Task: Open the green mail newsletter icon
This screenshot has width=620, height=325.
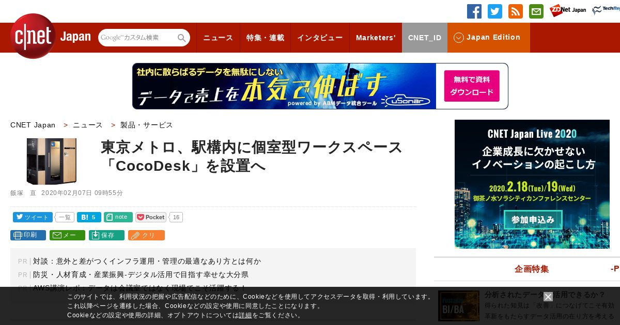Action: [536, 11]
